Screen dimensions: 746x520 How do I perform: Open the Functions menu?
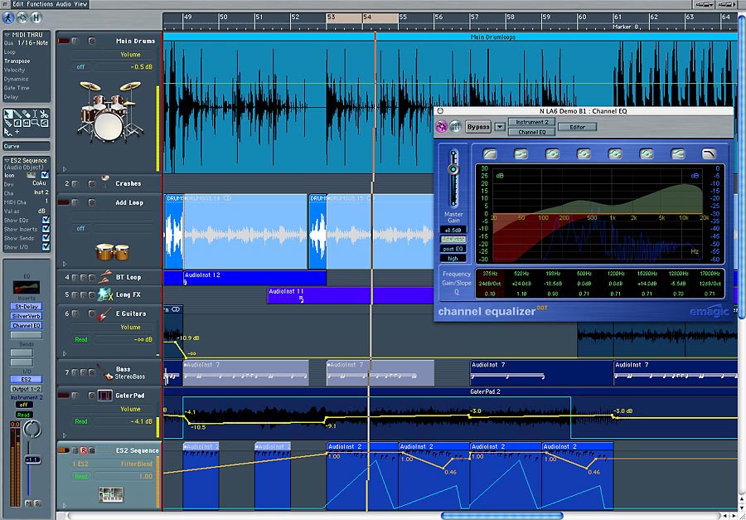point(40,4)
